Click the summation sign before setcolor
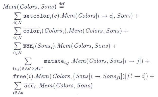This screenshot has height=97, width=158. click(18, 16)
